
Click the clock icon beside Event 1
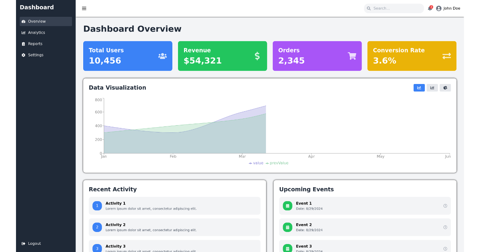point(445,206)
